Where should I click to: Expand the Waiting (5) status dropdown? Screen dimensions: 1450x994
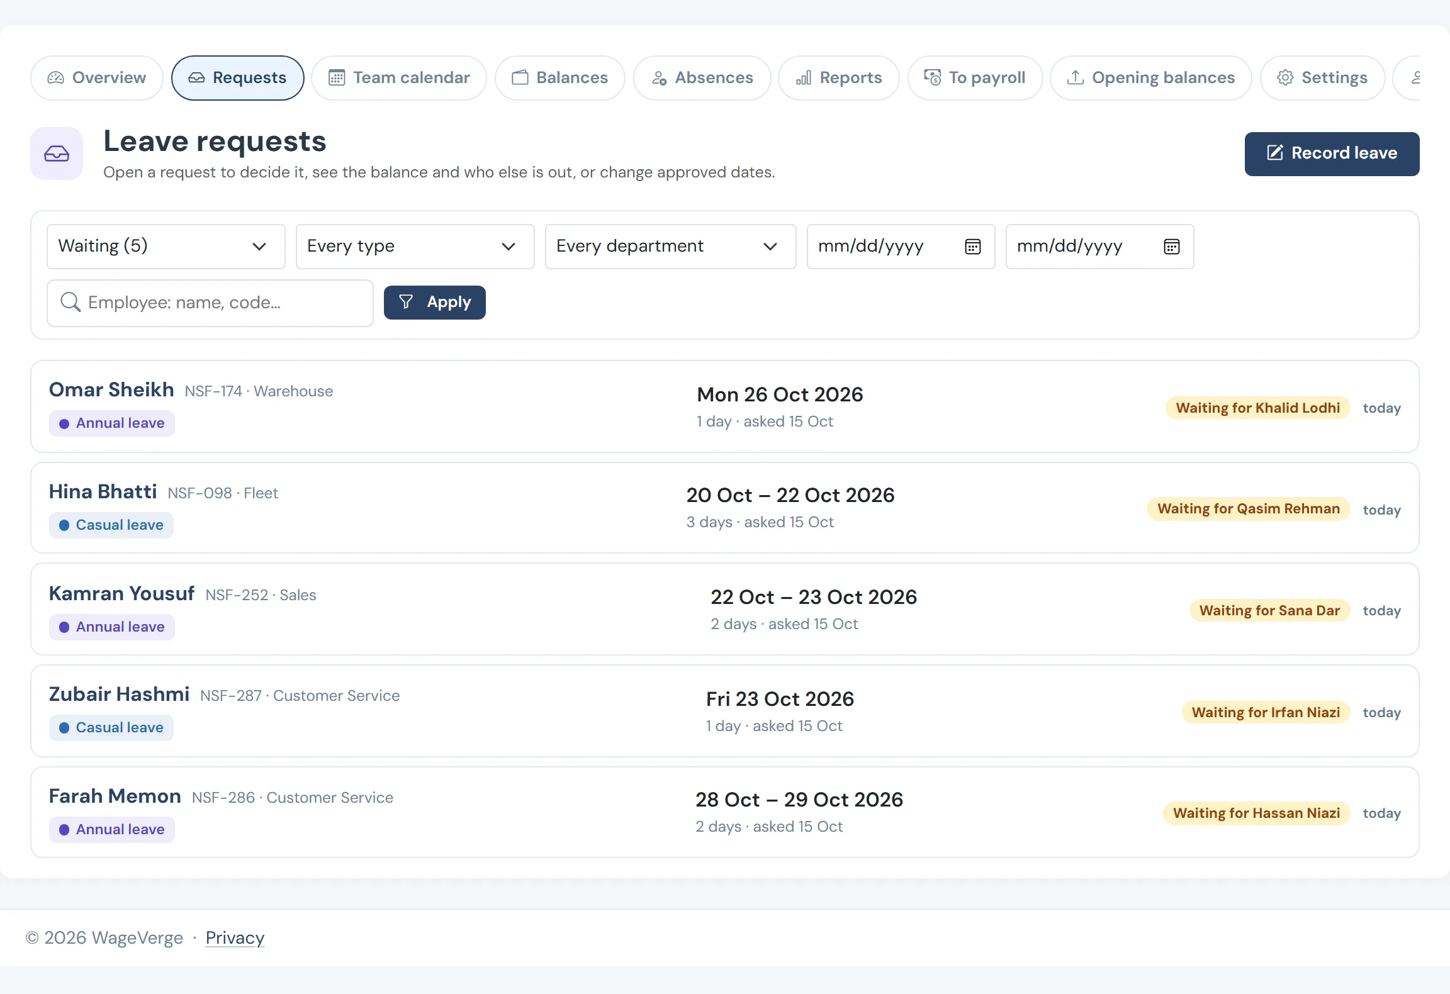pos(166,247)
